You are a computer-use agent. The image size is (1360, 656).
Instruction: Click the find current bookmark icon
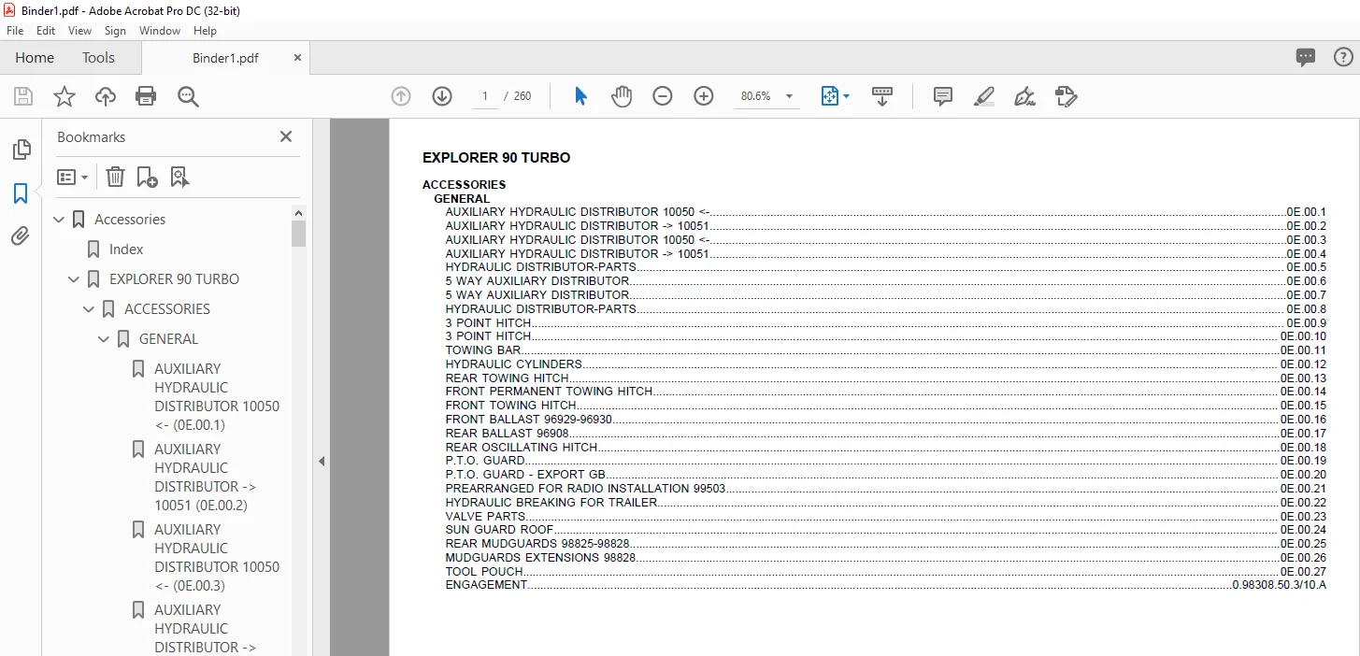pyautogui.click(x=179, y=177)
